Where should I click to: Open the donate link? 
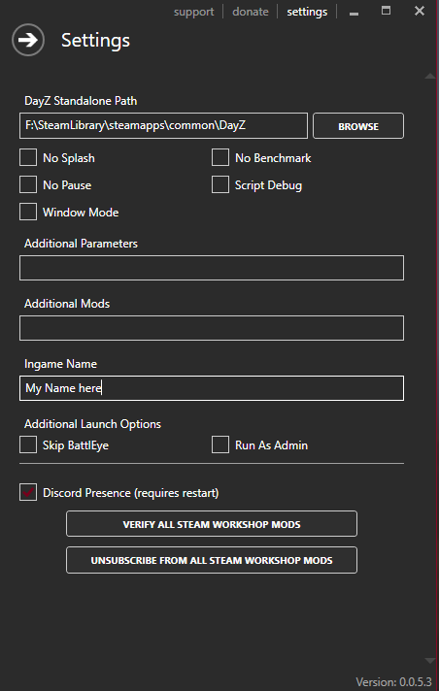click(251, 12)
